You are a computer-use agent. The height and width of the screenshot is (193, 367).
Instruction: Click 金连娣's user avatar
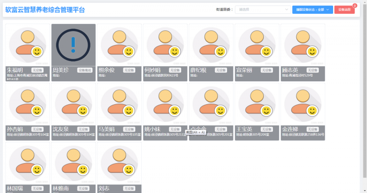pos(302,103)
